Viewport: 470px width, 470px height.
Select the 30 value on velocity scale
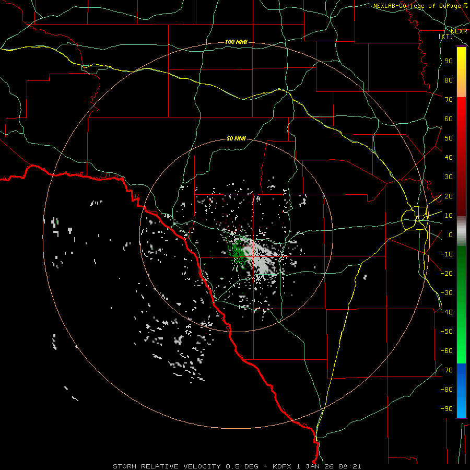[449, 177]
